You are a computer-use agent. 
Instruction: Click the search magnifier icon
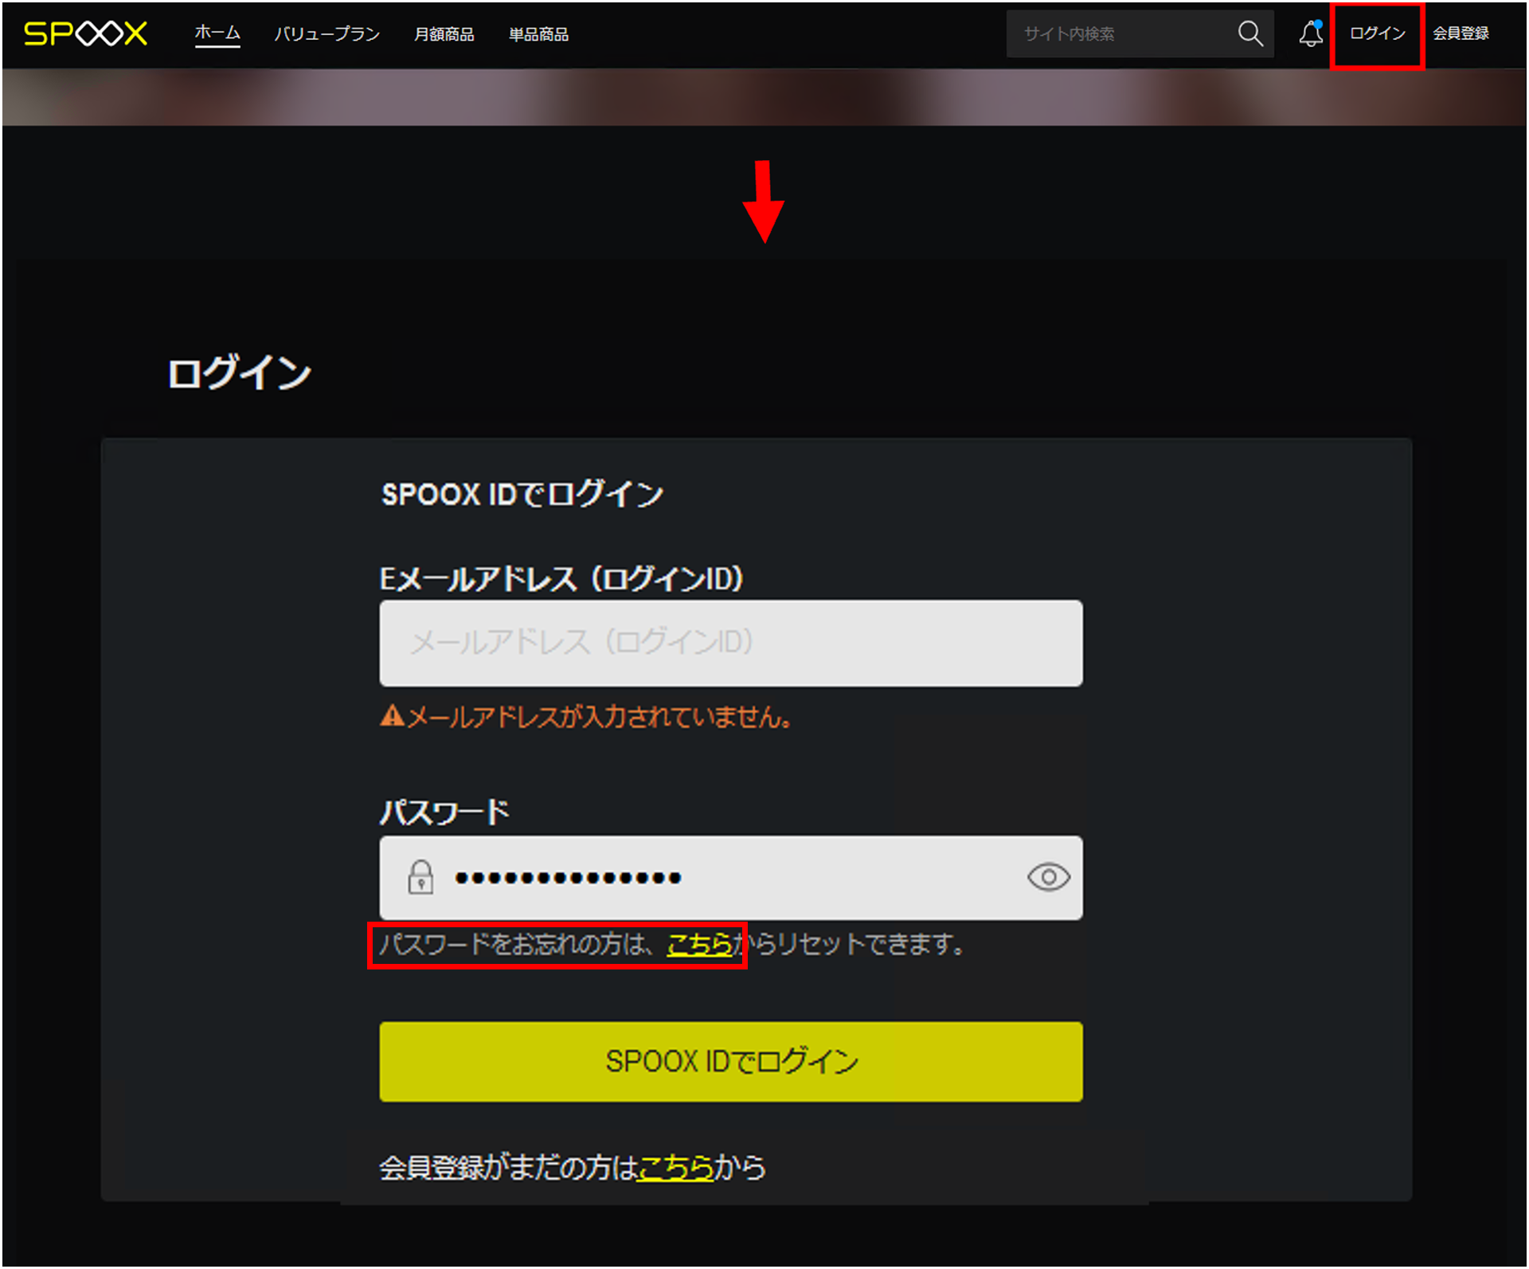click(x=1249, y=33)
